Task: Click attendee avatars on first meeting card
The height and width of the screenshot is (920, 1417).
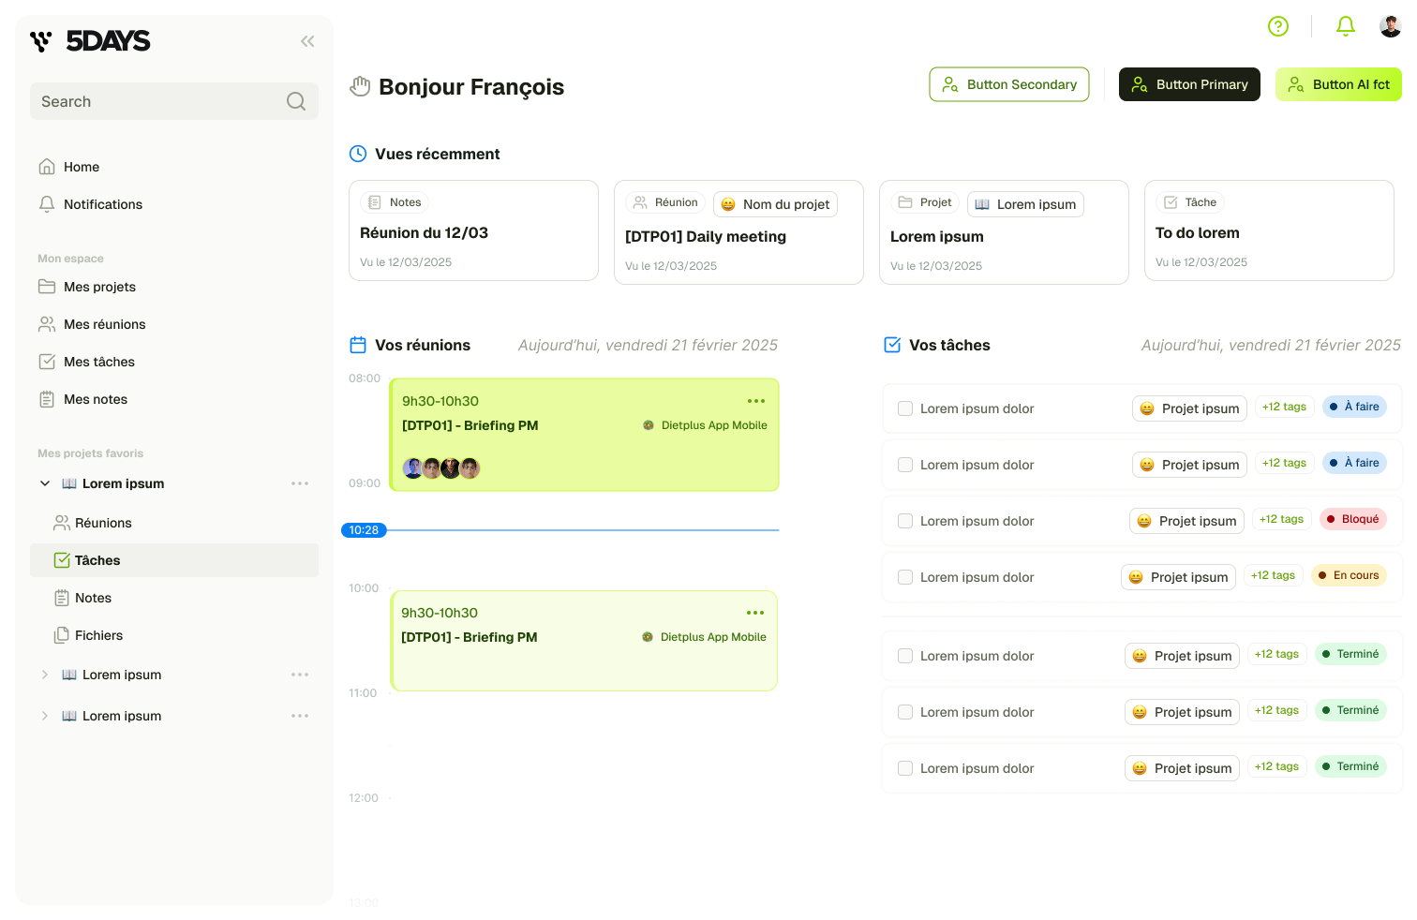Action: (x=441, y=468)
